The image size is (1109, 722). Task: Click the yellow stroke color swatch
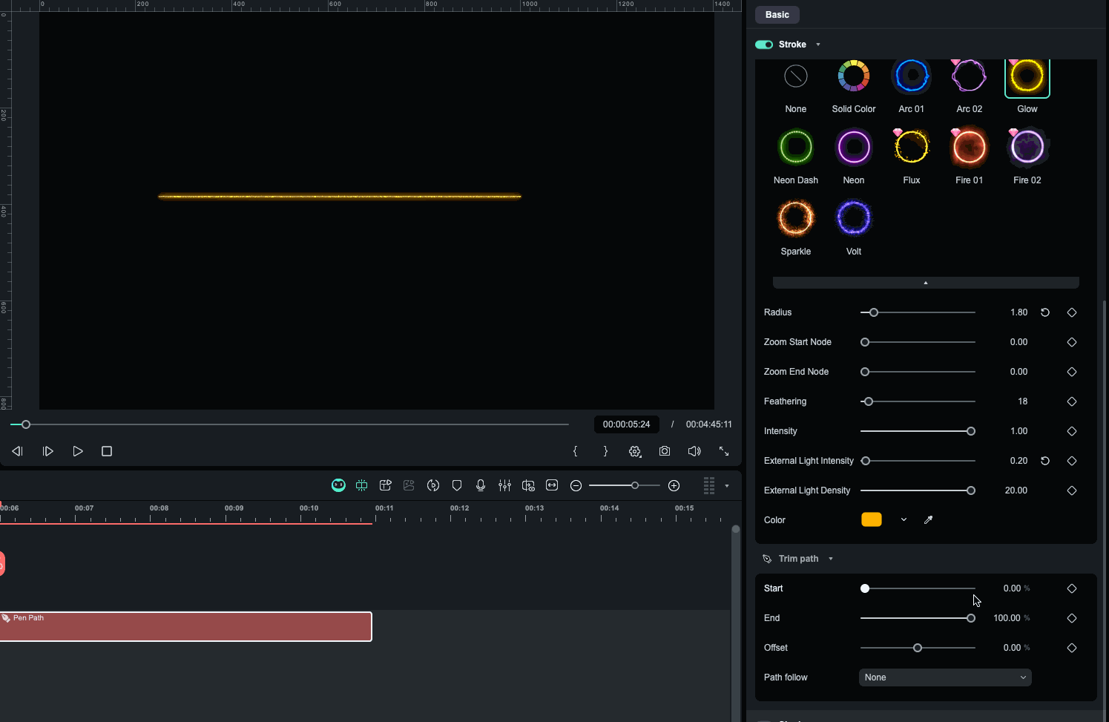pos(871,519)
